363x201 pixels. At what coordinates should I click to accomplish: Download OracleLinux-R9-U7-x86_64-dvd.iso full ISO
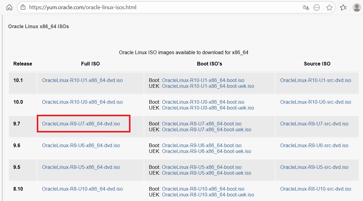(x=81, y=124)
